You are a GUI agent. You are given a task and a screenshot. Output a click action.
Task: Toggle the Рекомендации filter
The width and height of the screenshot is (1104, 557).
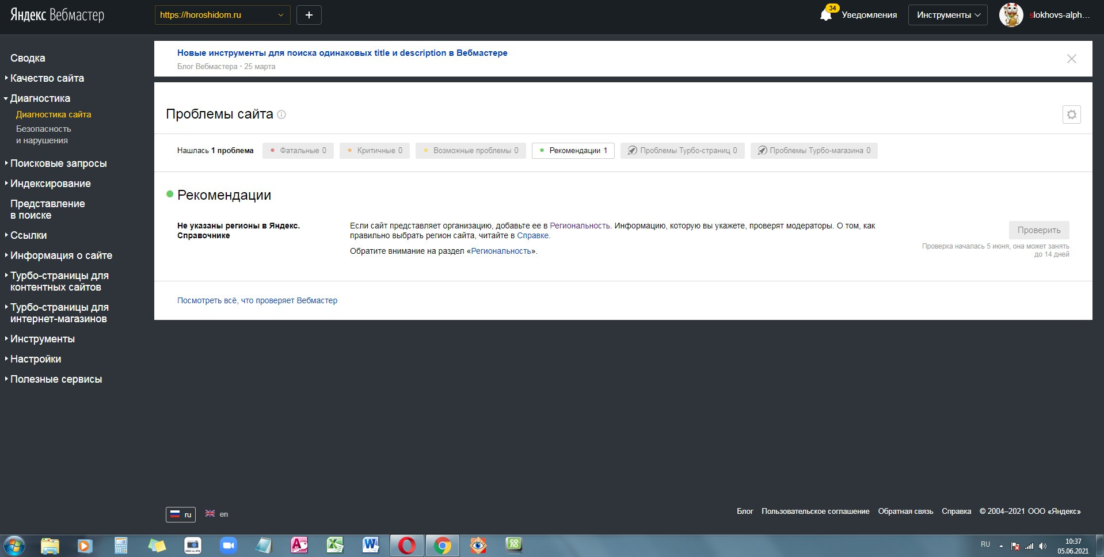click(573, 151)
